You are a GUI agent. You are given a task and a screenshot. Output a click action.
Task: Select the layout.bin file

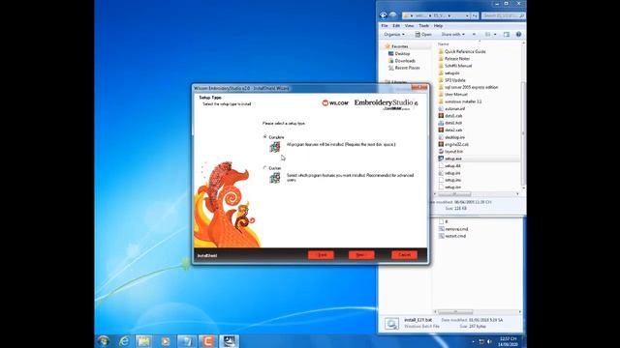point(453,152)
